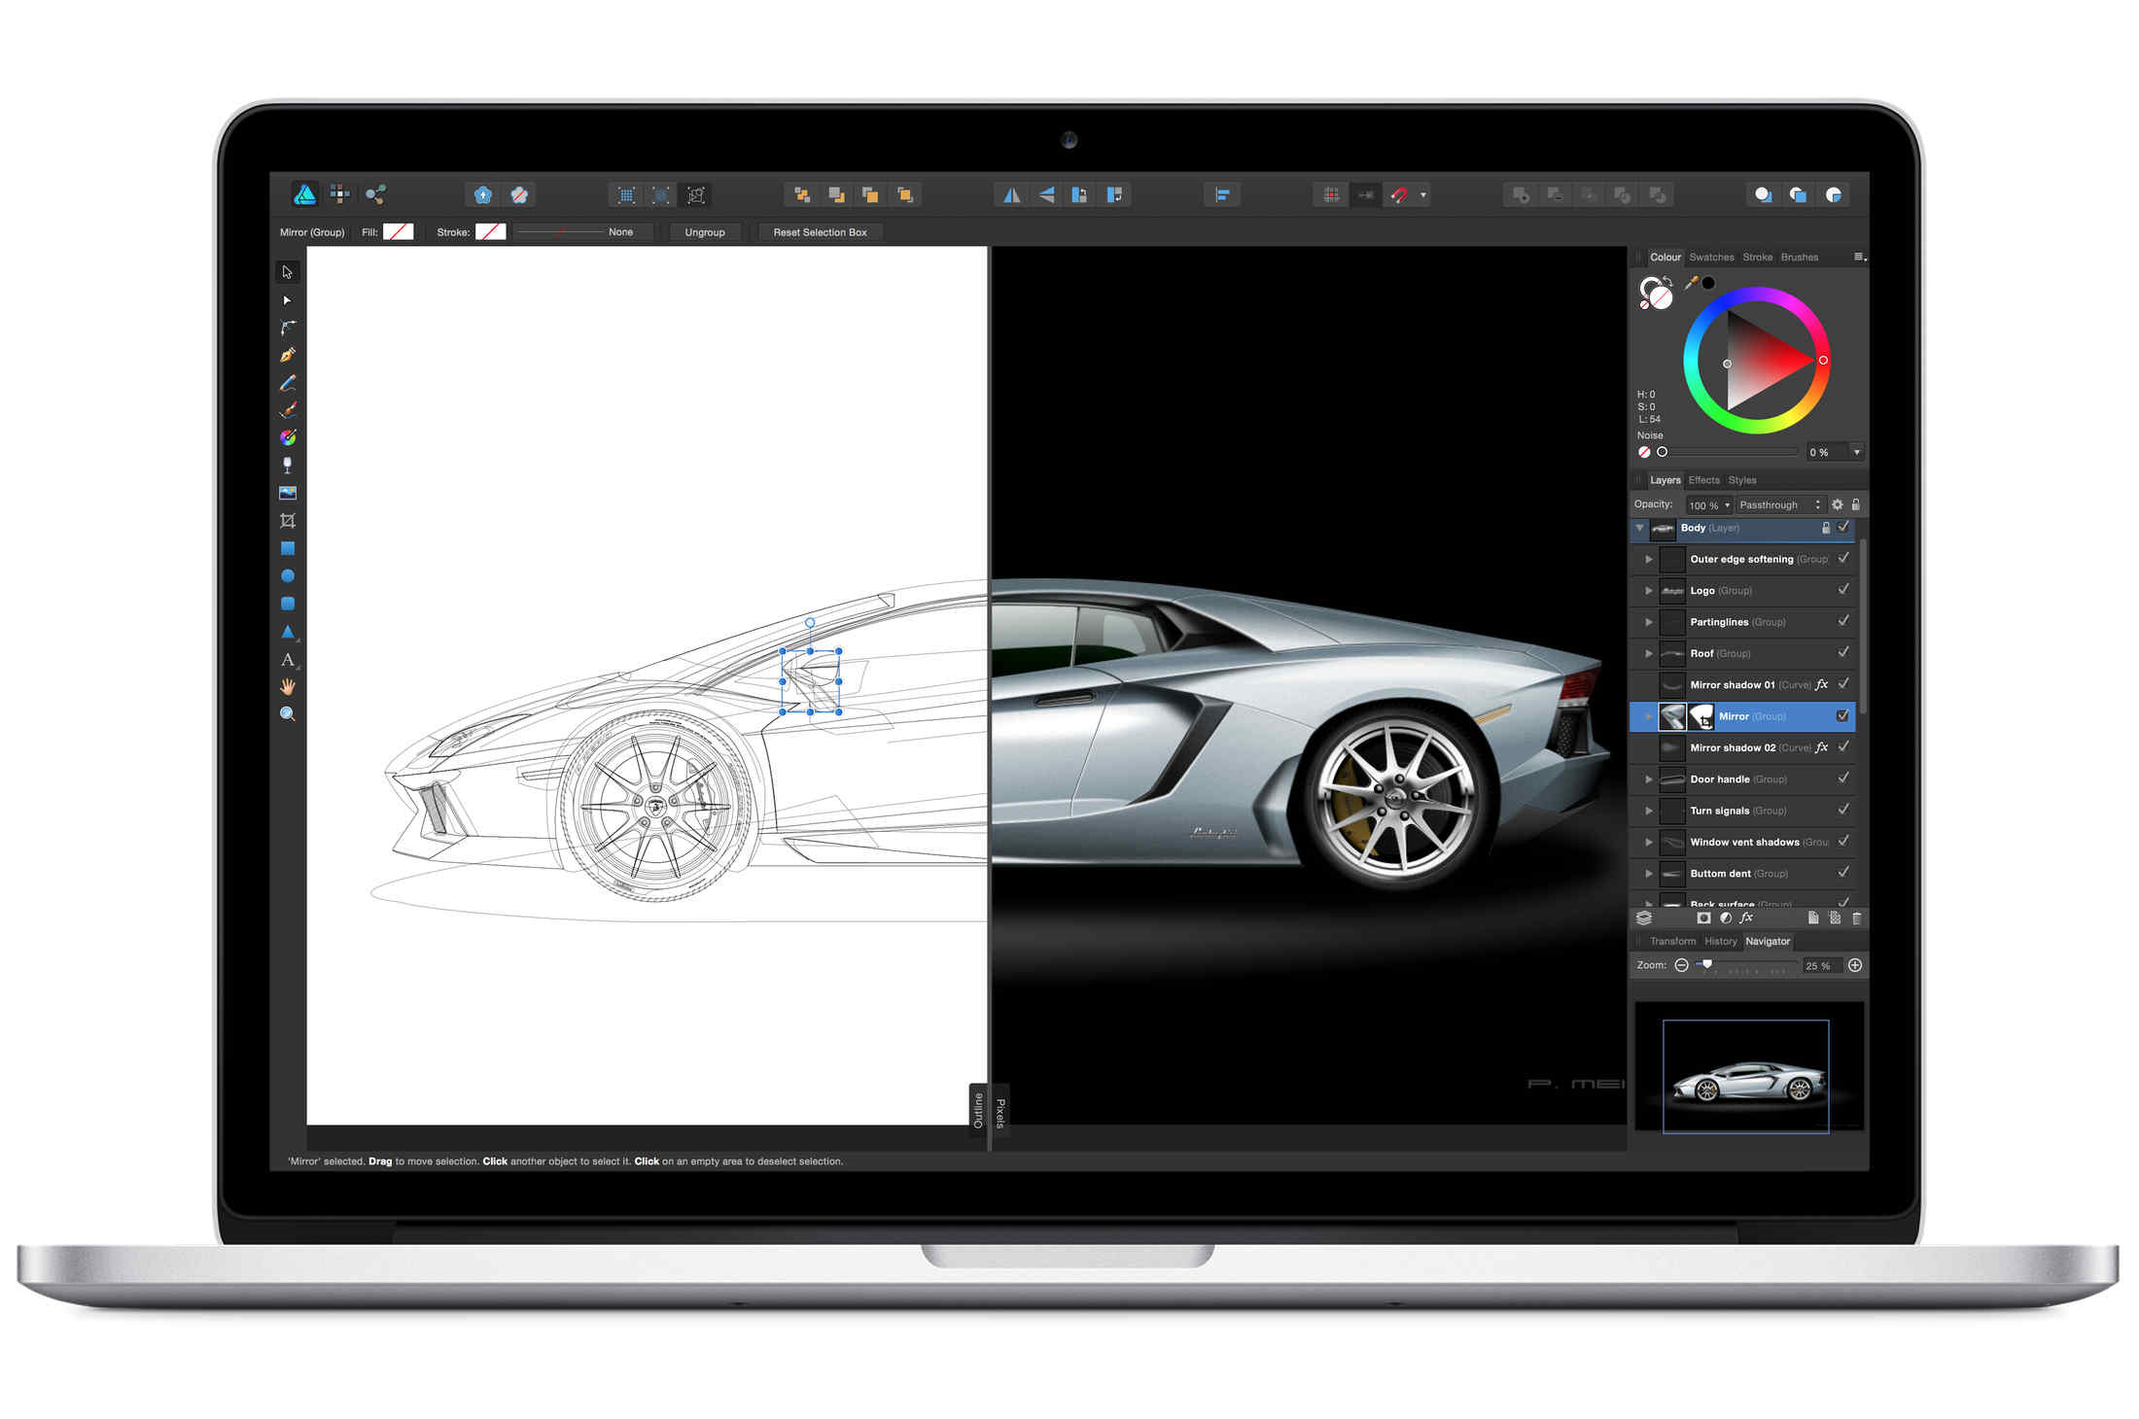Viewport: 2139px width, 1419px height.
Task: Select the Hand view tool
Action: pos(288,687)
